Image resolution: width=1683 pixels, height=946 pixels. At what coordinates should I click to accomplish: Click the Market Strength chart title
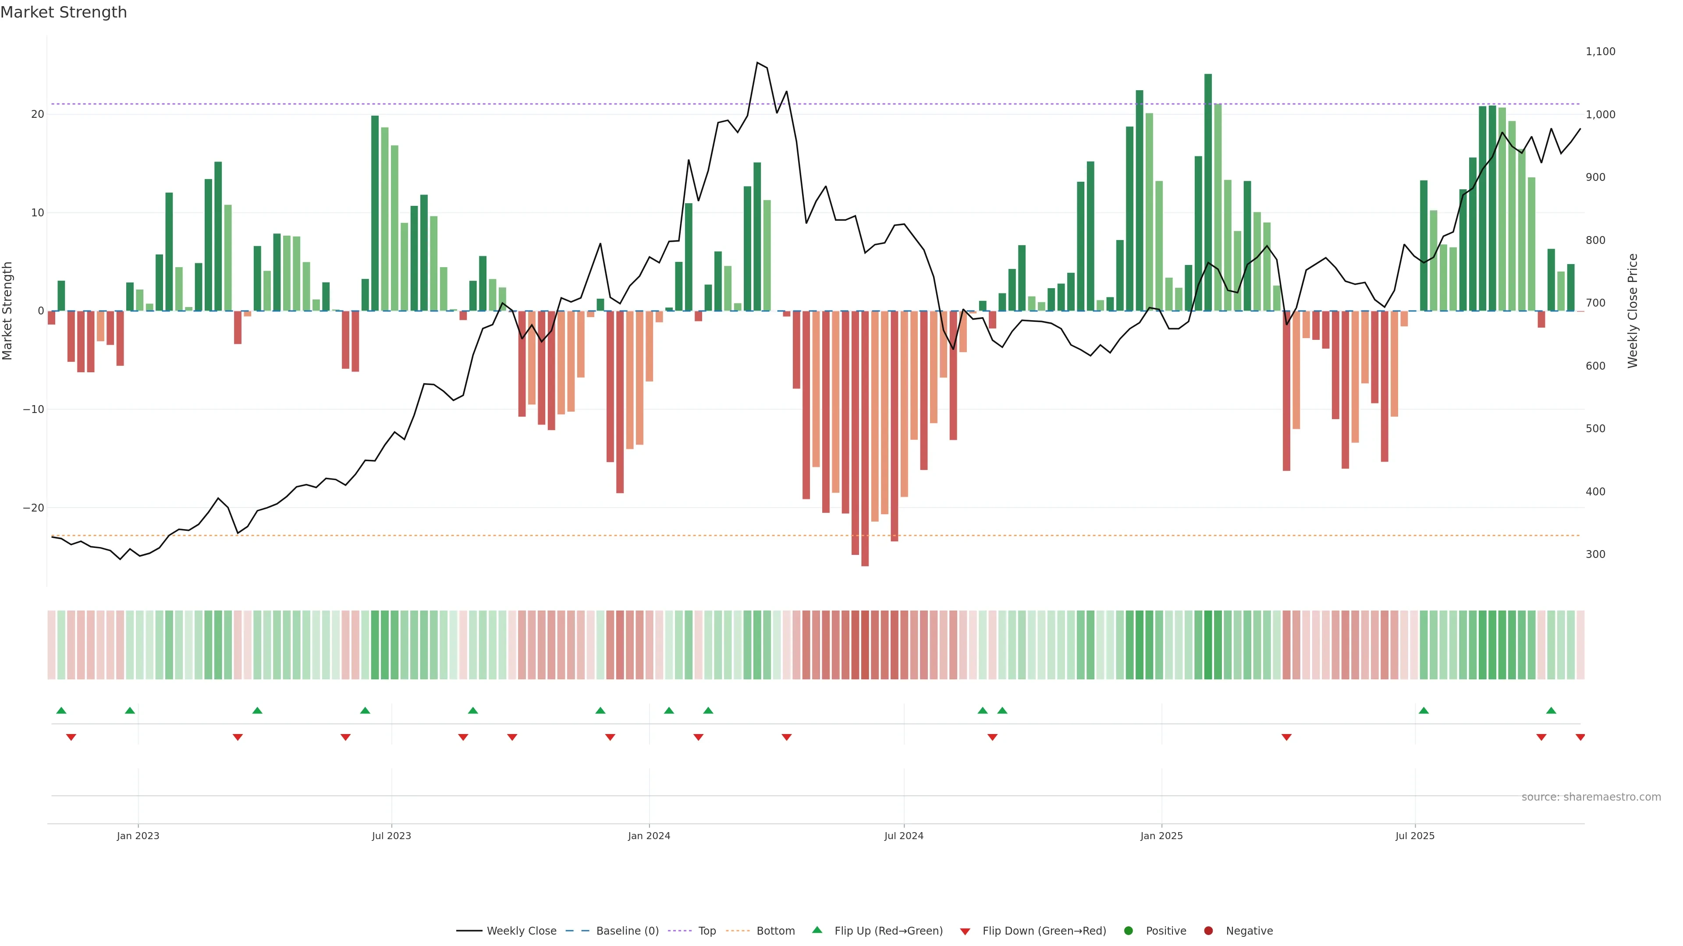64,12
